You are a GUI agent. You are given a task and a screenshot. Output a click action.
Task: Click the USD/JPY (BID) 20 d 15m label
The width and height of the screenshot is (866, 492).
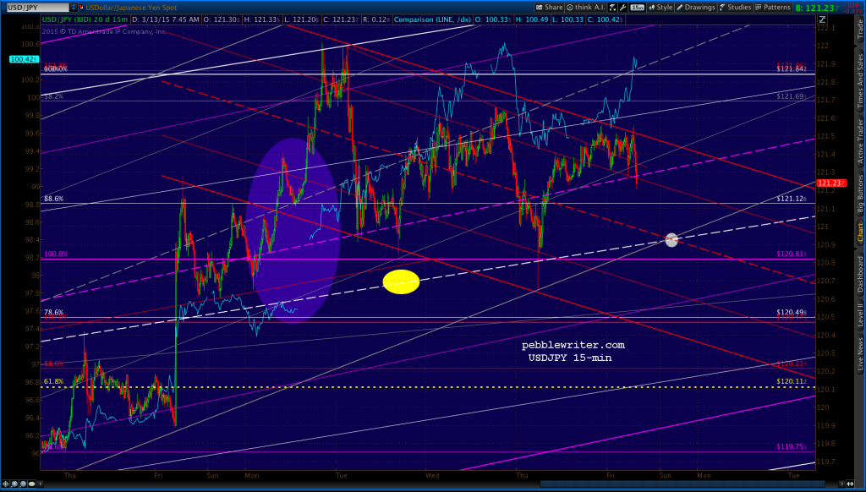point(85,20)
